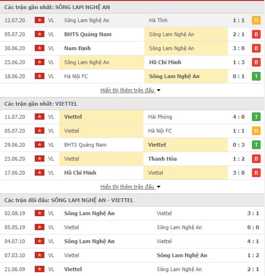Click VL league label in 05.05.19 row
265x276 pixels.
click(51, 227)
